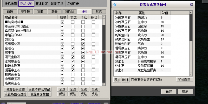Toggle 个仓 checkbox for 寒玉石

click(x=83, y=53)
